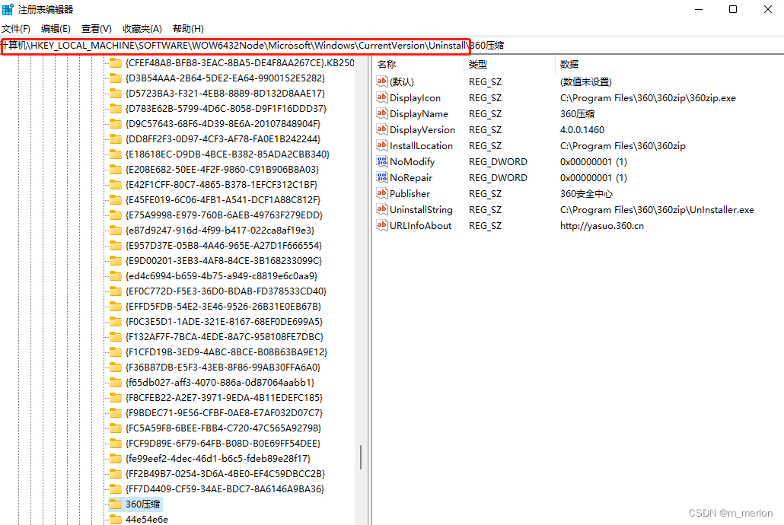784x525 pixels.
Task: Click folder icon of {E208E682-50EE-4F2F-9860-C91B906B8A03}
Action: coord(116,170)
